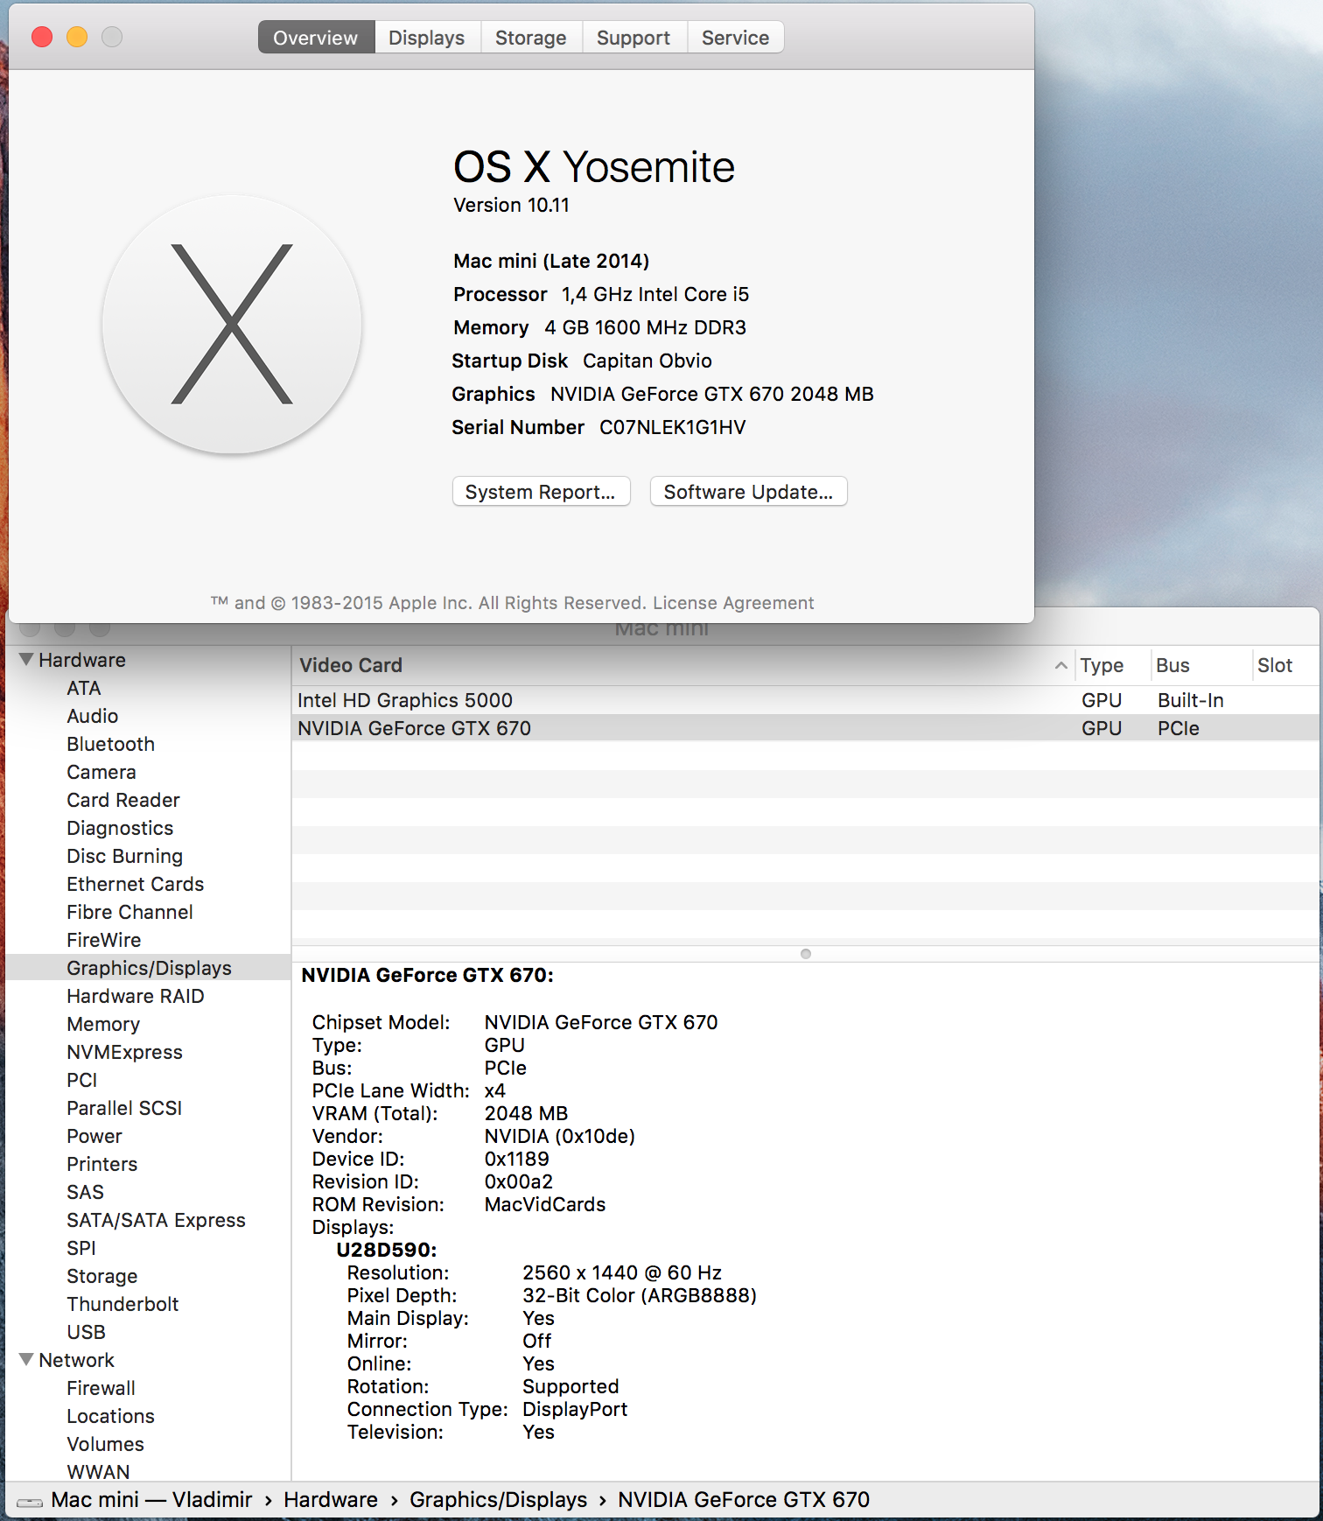Collapse the Network section triangle
Screen dimensions: 1323x1521
(26, 1359)
